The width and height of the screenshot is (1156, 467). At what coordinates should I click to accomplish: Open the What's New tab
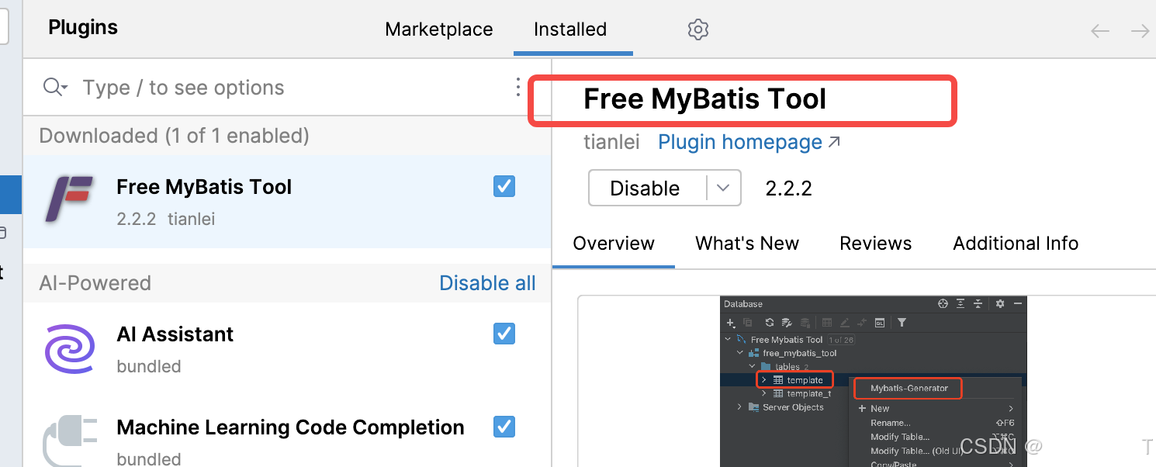(746, 243)
